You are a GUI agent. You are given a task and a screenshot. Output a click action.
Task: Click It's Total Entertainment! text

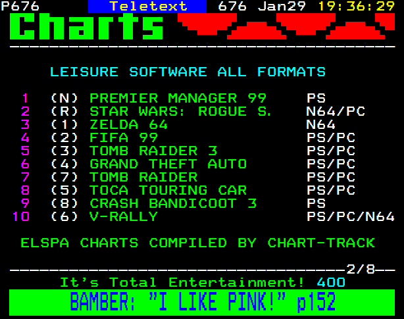pyautogui.click(x=182, y=282)
